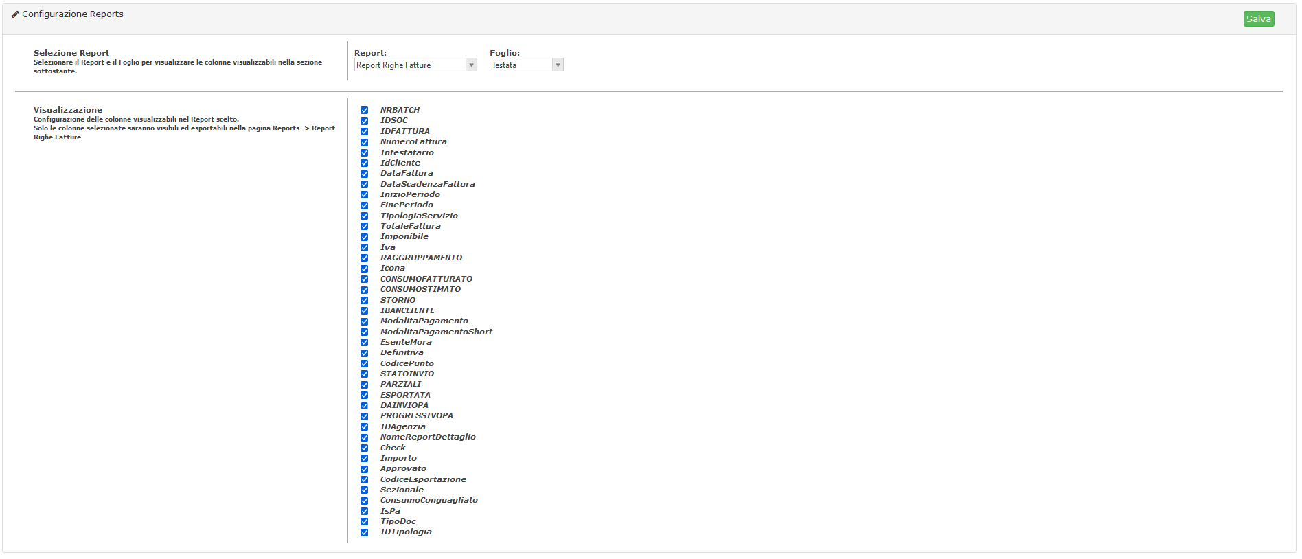Disable the CONSUMOFATTURATO checkbox
The height and width of the screenshot is (559, 1302).
pyautogui.click(x=364, y=279)
